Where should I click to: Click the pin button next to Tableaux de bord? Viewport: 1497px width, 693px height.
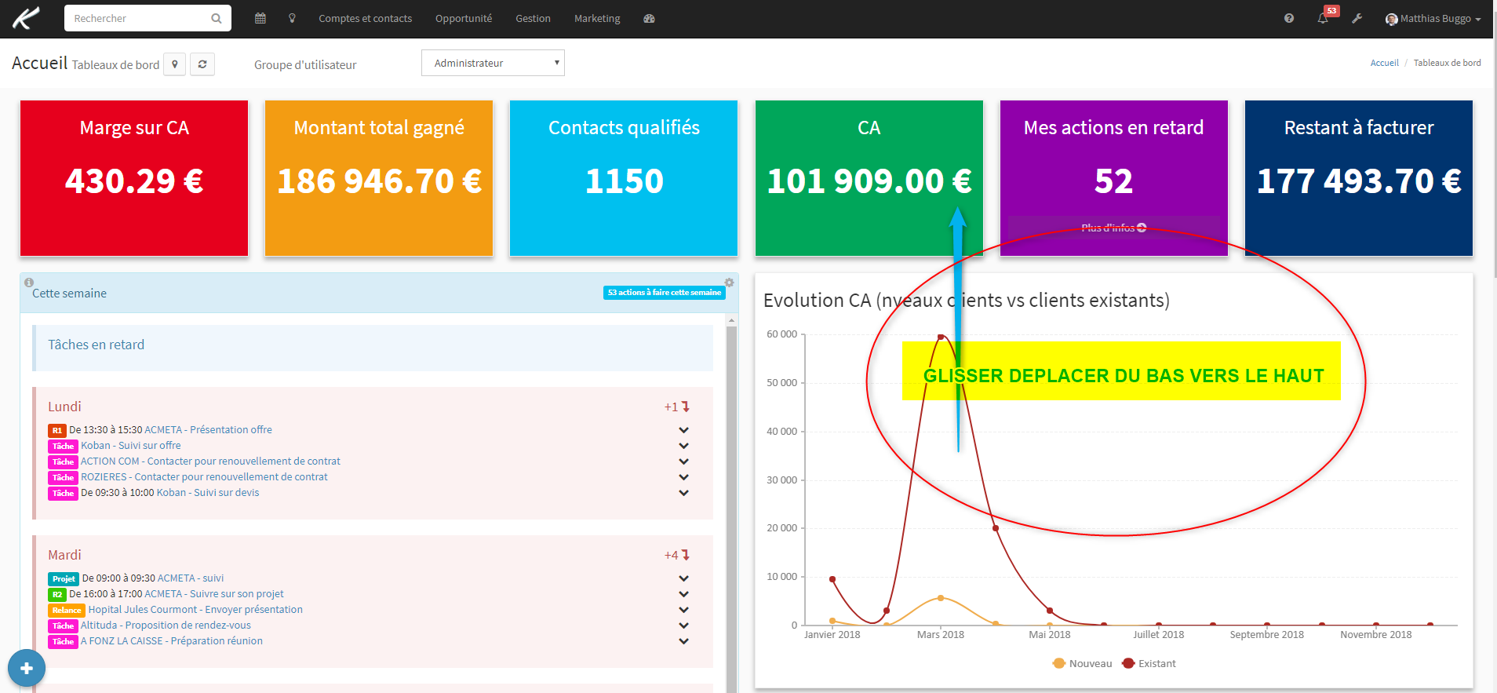point(175,64)
